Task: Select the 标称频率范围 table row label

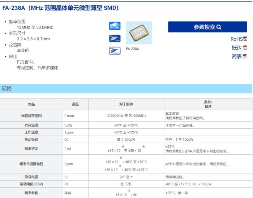Action: pyautogui.click(x=31, y=116)
